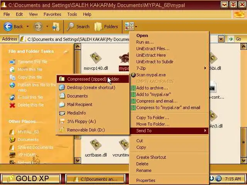Screen dimensions: 247x185
Task: Open MYPAL_68 in Other Places
Action: click(x=28, y=132)
